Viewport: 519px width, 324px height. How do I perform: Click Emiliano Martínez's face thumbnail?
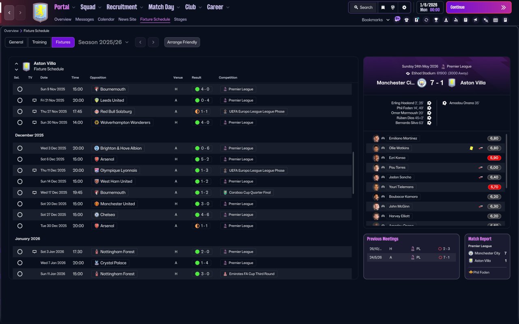(376, 139)
